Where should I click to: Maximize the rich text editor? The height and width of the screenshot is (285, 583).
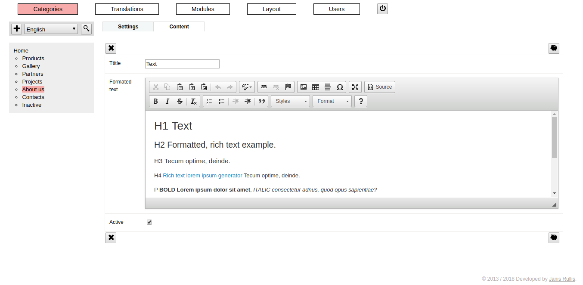click(355, 87)
